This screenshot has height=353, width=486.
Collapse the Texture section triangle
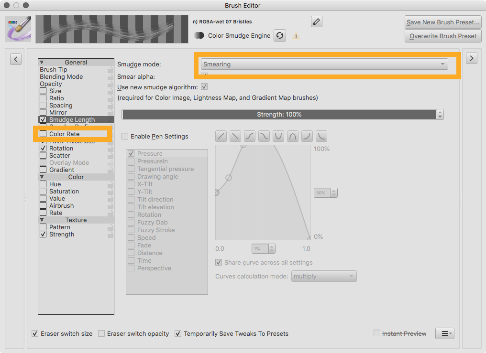[x=42, y=220]
